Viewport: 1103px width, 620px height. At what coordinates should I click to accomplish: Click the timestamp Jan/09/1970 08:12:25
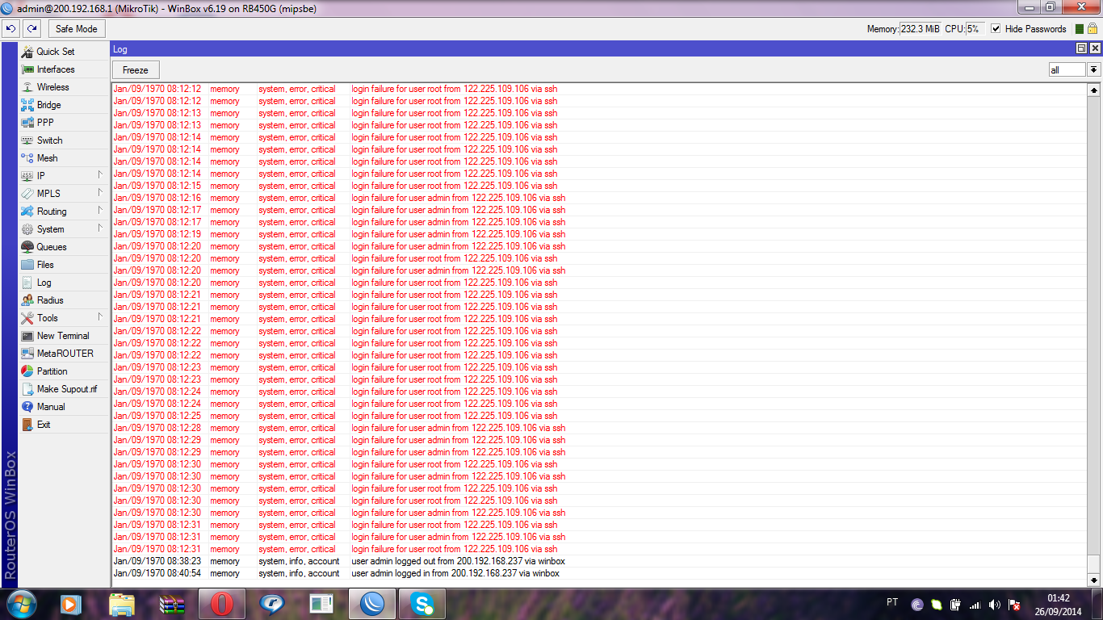[157, 416]
